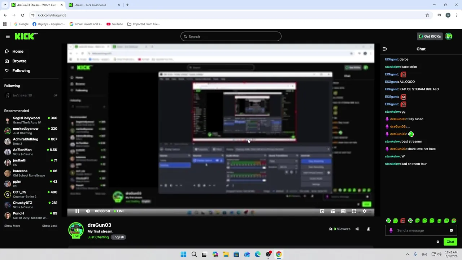
Task: Click the English language tag
Action: coord(118,237)
